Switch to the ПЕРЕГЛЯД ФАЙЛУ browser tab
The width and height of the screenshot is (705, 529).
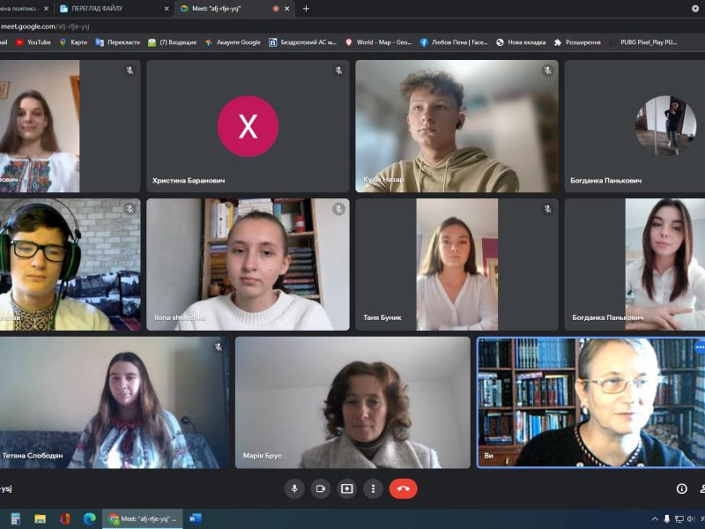(x=111, y=9)
